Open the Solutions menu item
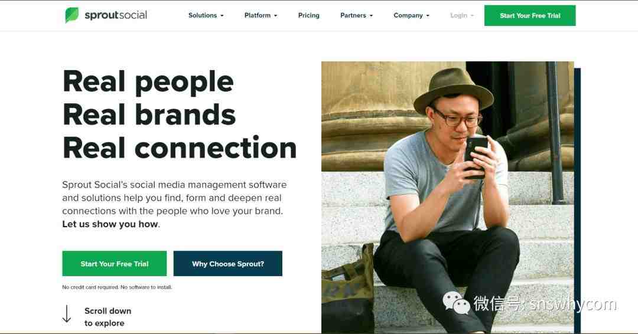 pos(203,15)
